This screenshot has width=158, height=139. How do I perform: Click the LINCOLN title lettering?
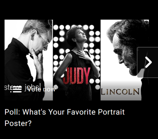click(120, 92)
